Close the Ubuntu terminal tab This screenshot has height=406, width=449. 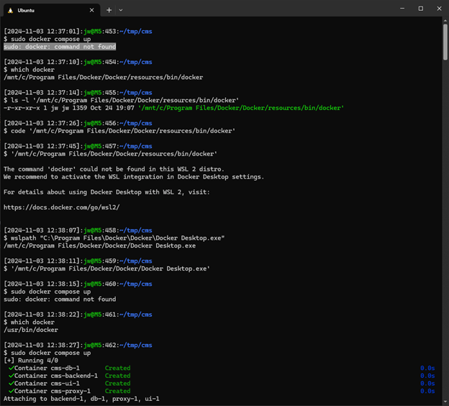[x=92, y=10]
